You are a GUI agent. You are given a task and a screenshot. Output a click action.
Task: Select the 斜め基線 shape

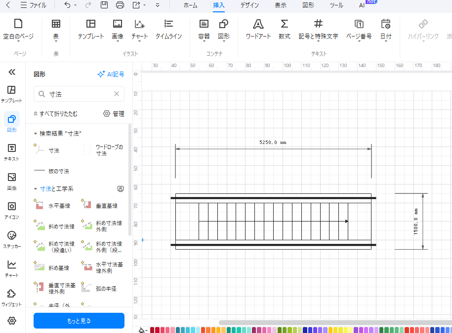point(51,267)
